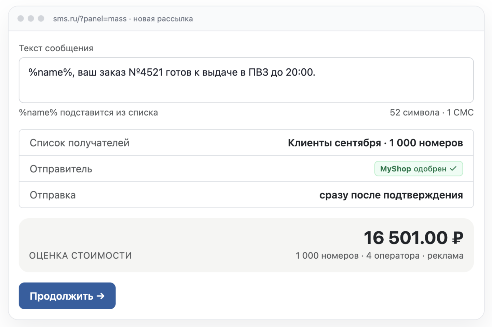Click inside the message text field

click(246, 80)
